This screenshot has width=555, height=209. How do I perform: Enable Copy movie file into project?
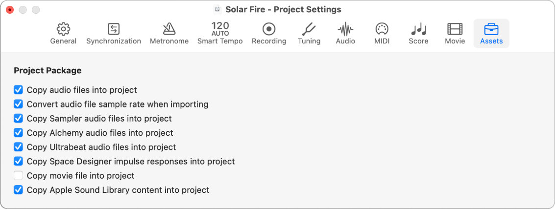(19, 175)
